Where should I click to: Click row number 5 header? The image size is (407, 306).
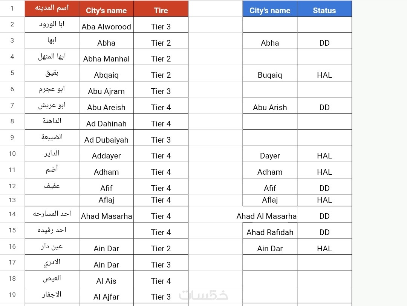tap(12, 73)
